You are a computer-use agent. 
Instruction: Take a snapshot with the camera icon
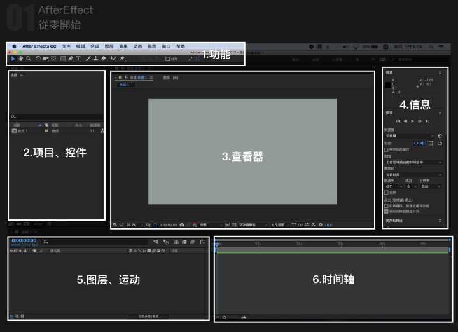point(182,225)
